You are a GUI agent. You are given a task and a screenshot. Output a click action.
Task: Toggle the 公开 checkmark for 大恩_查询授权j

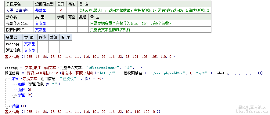[61, 10]
